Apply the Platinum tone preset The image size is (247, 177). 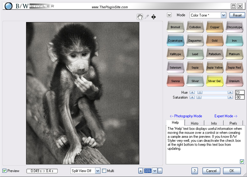pos(234,54)
